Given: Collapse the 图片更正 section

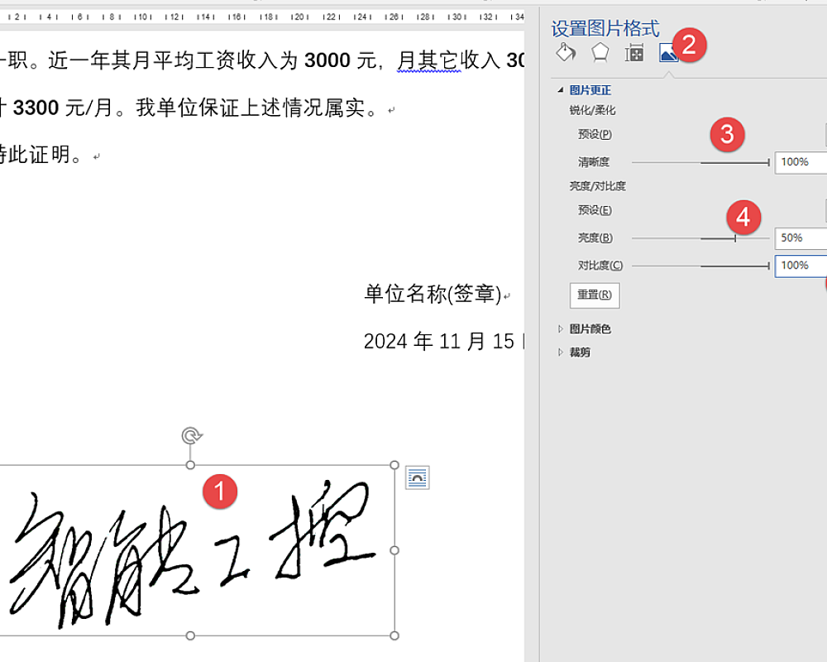Looking at the screenshot, I should tap(561, 90).
